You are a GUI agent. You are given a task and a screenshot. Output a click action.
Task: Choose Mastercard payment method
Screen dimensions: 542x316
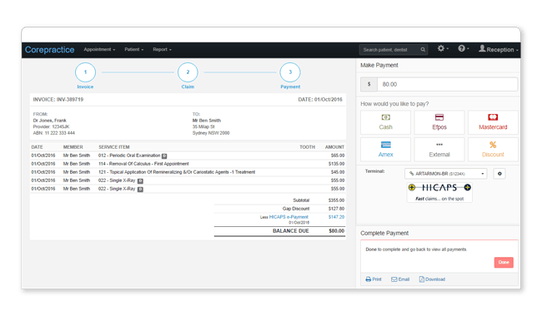[493, 122]
